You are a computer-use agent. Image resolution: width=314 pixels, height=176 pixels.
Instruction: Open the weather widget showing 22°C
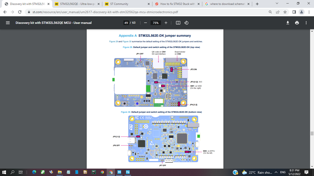257,173
